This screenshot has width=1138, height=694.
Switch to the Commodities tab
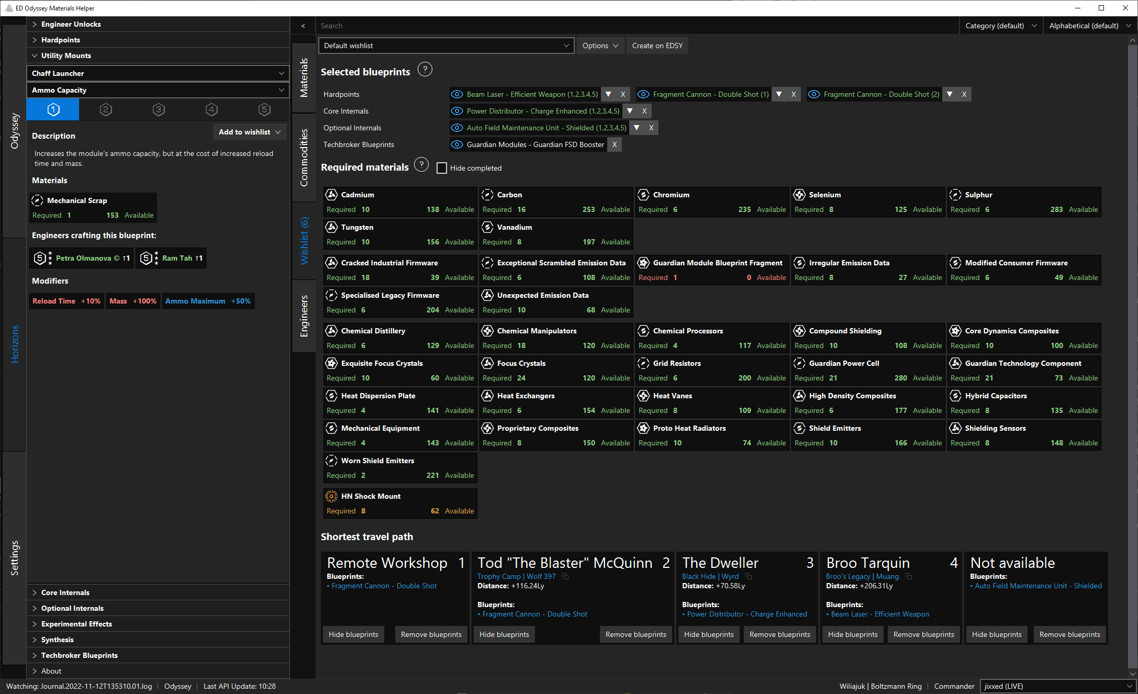coord(304,157)
